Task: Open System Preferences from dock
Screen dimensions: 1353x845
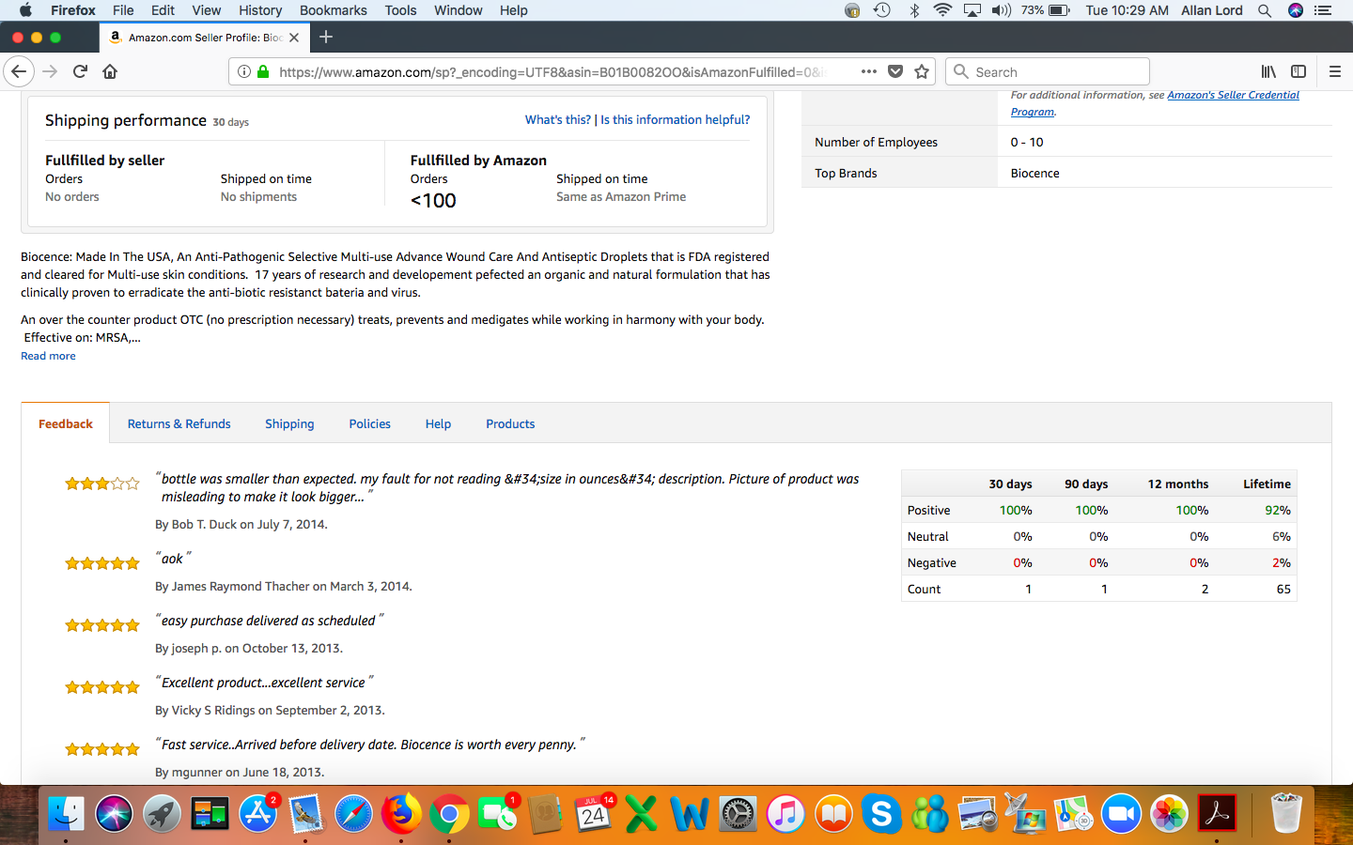Action: [738, 814]
